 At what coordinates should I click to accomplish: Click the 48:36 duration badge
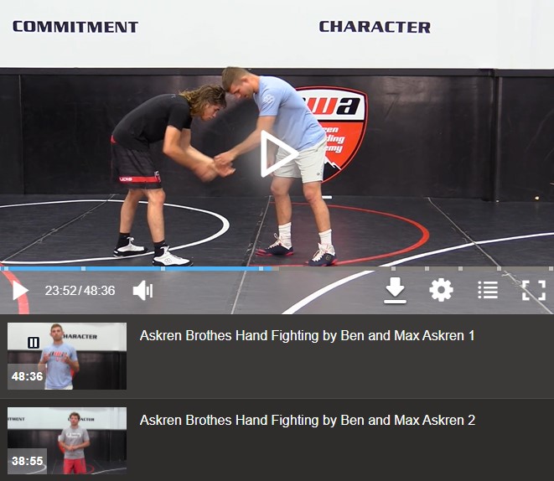coord(27,376)
